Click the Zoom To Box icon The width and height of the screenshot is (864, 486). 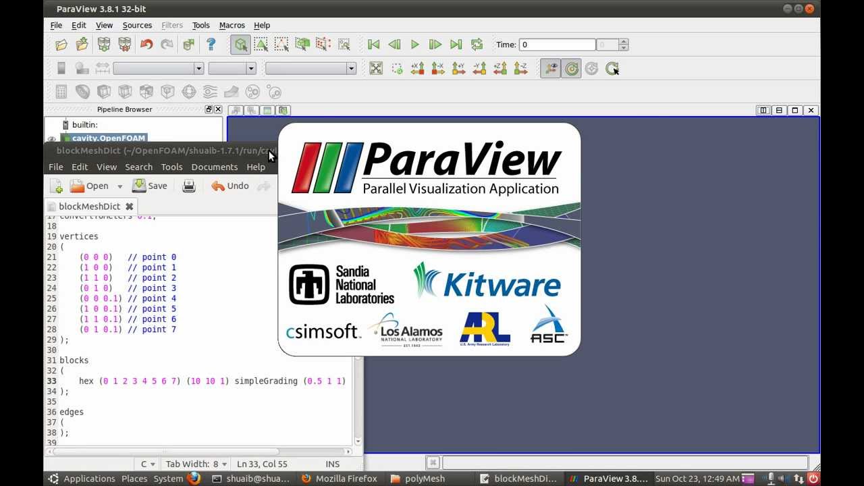click(x=397, y=68)
